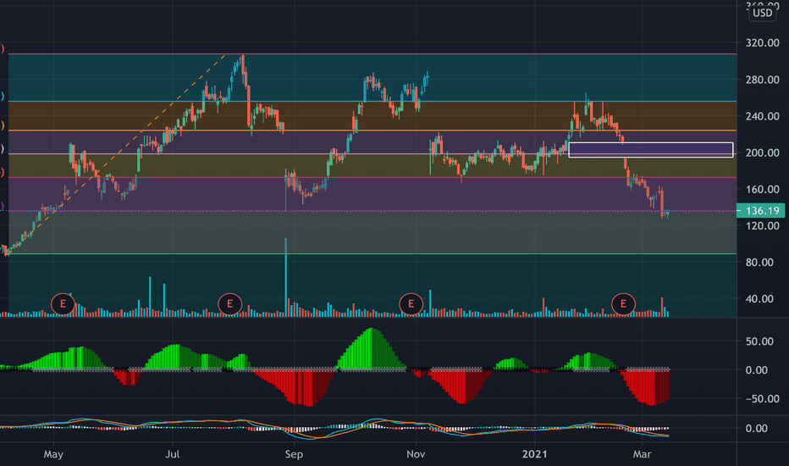Click the 280.00 price axis label
This screenshot has width=789, height=466.
pyautogui.click(x=762, y=80)
